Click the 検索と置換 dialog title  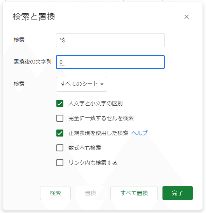[34, 17]
